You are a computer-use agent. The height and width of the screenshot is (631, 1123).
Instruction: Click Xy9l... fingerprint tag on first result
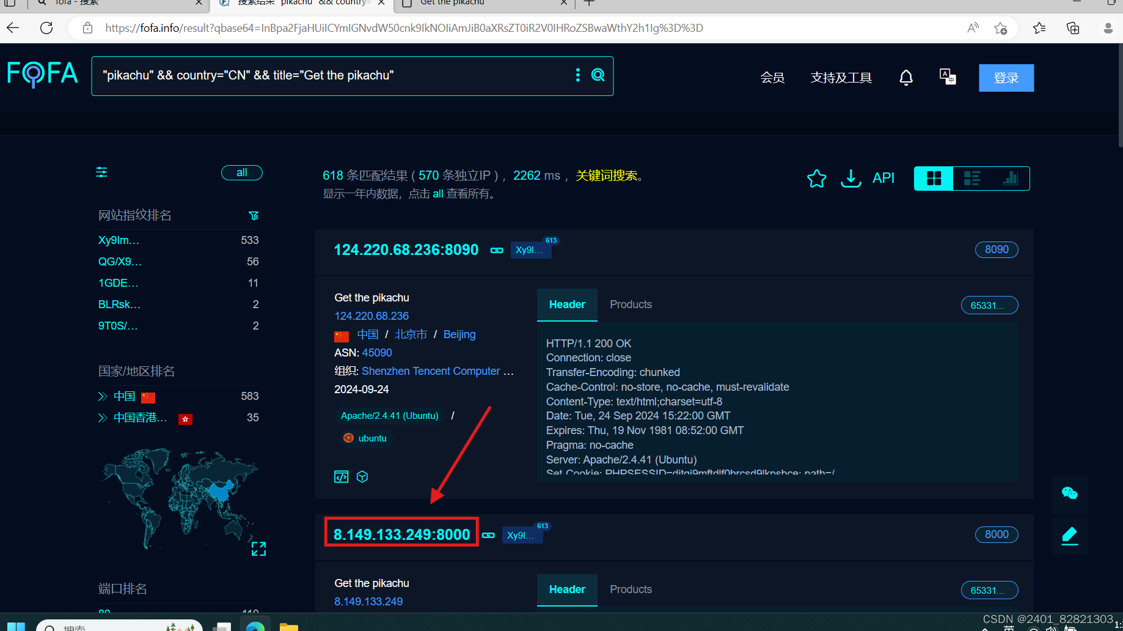(530, 250)
